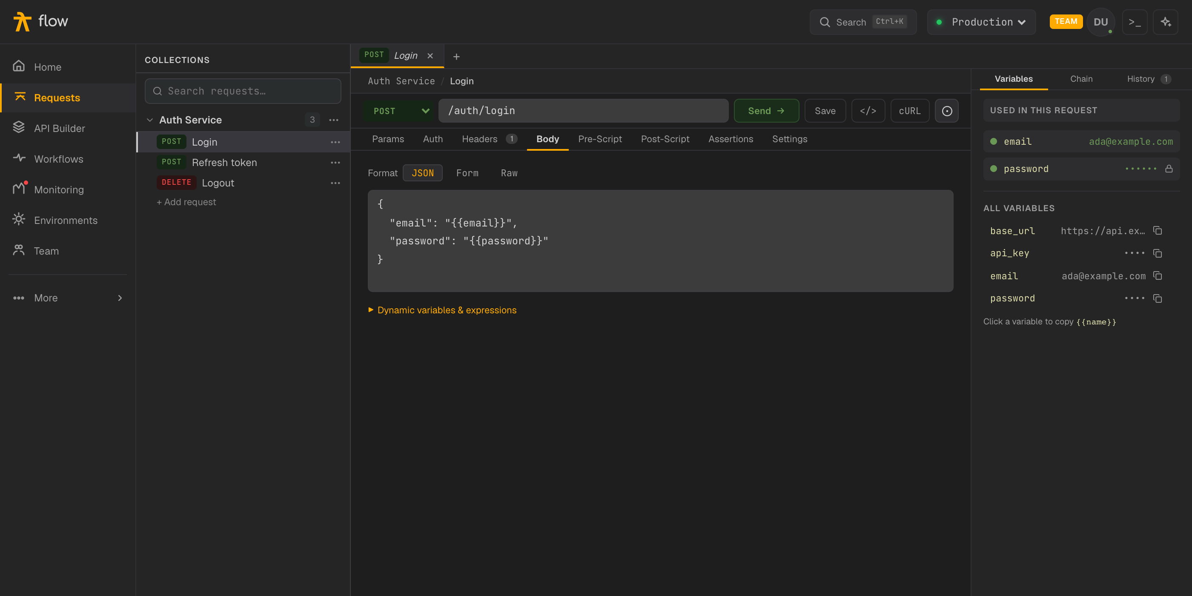Save the request
The image size is (1192, 596).
pyautogui.click(x=825, y=111)
